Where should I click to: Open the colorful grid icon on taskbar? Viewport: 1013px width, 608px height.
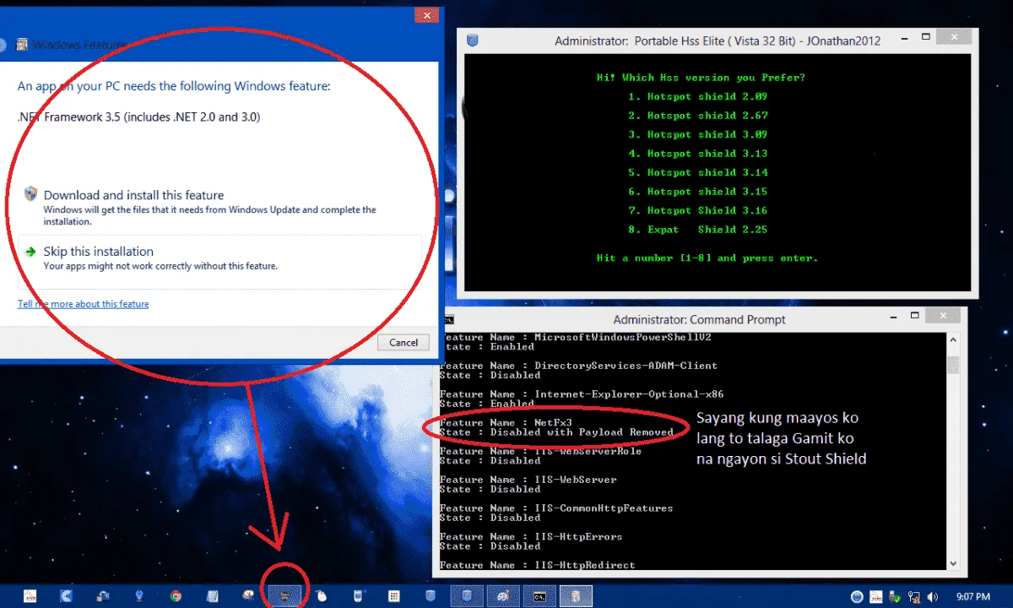click(393, 596)
